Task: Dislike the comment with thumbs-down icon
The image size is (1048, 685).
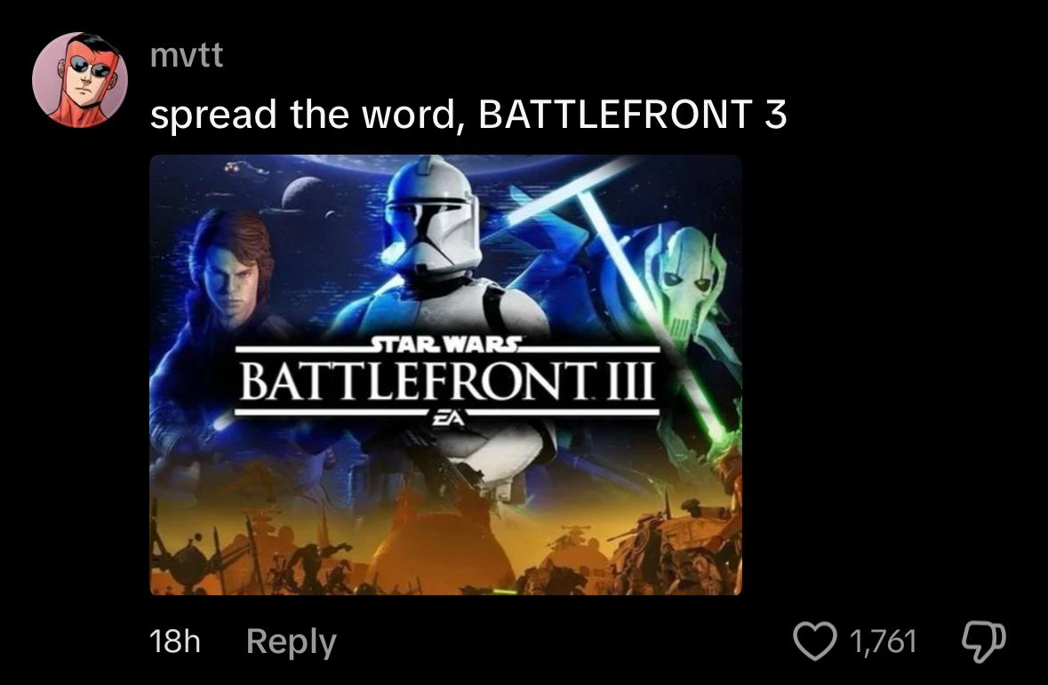Action: [x=983, y=642]
